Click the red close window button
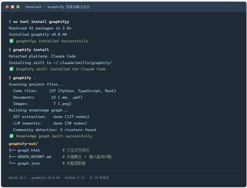The image size is (247, 188). 7,7
